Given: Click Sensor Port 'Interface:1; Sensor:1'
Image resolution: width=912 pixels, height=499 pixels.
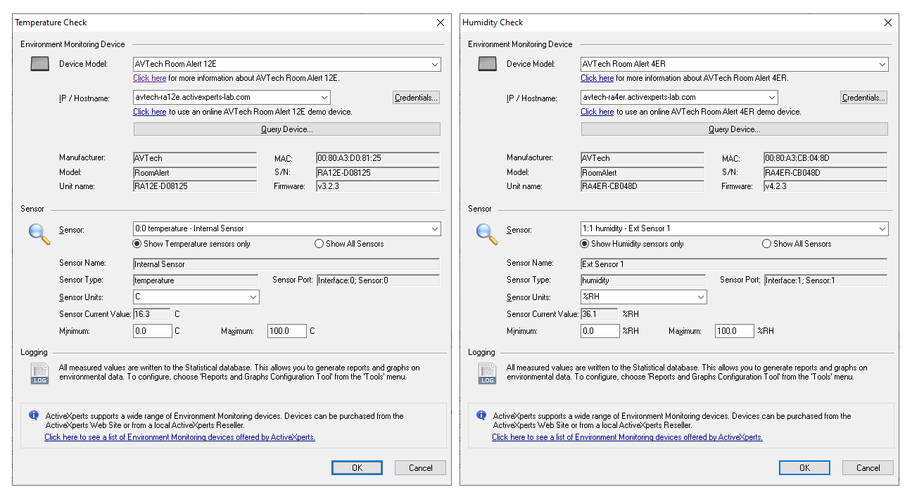Looking at the screenshot, I should point(825,280).
